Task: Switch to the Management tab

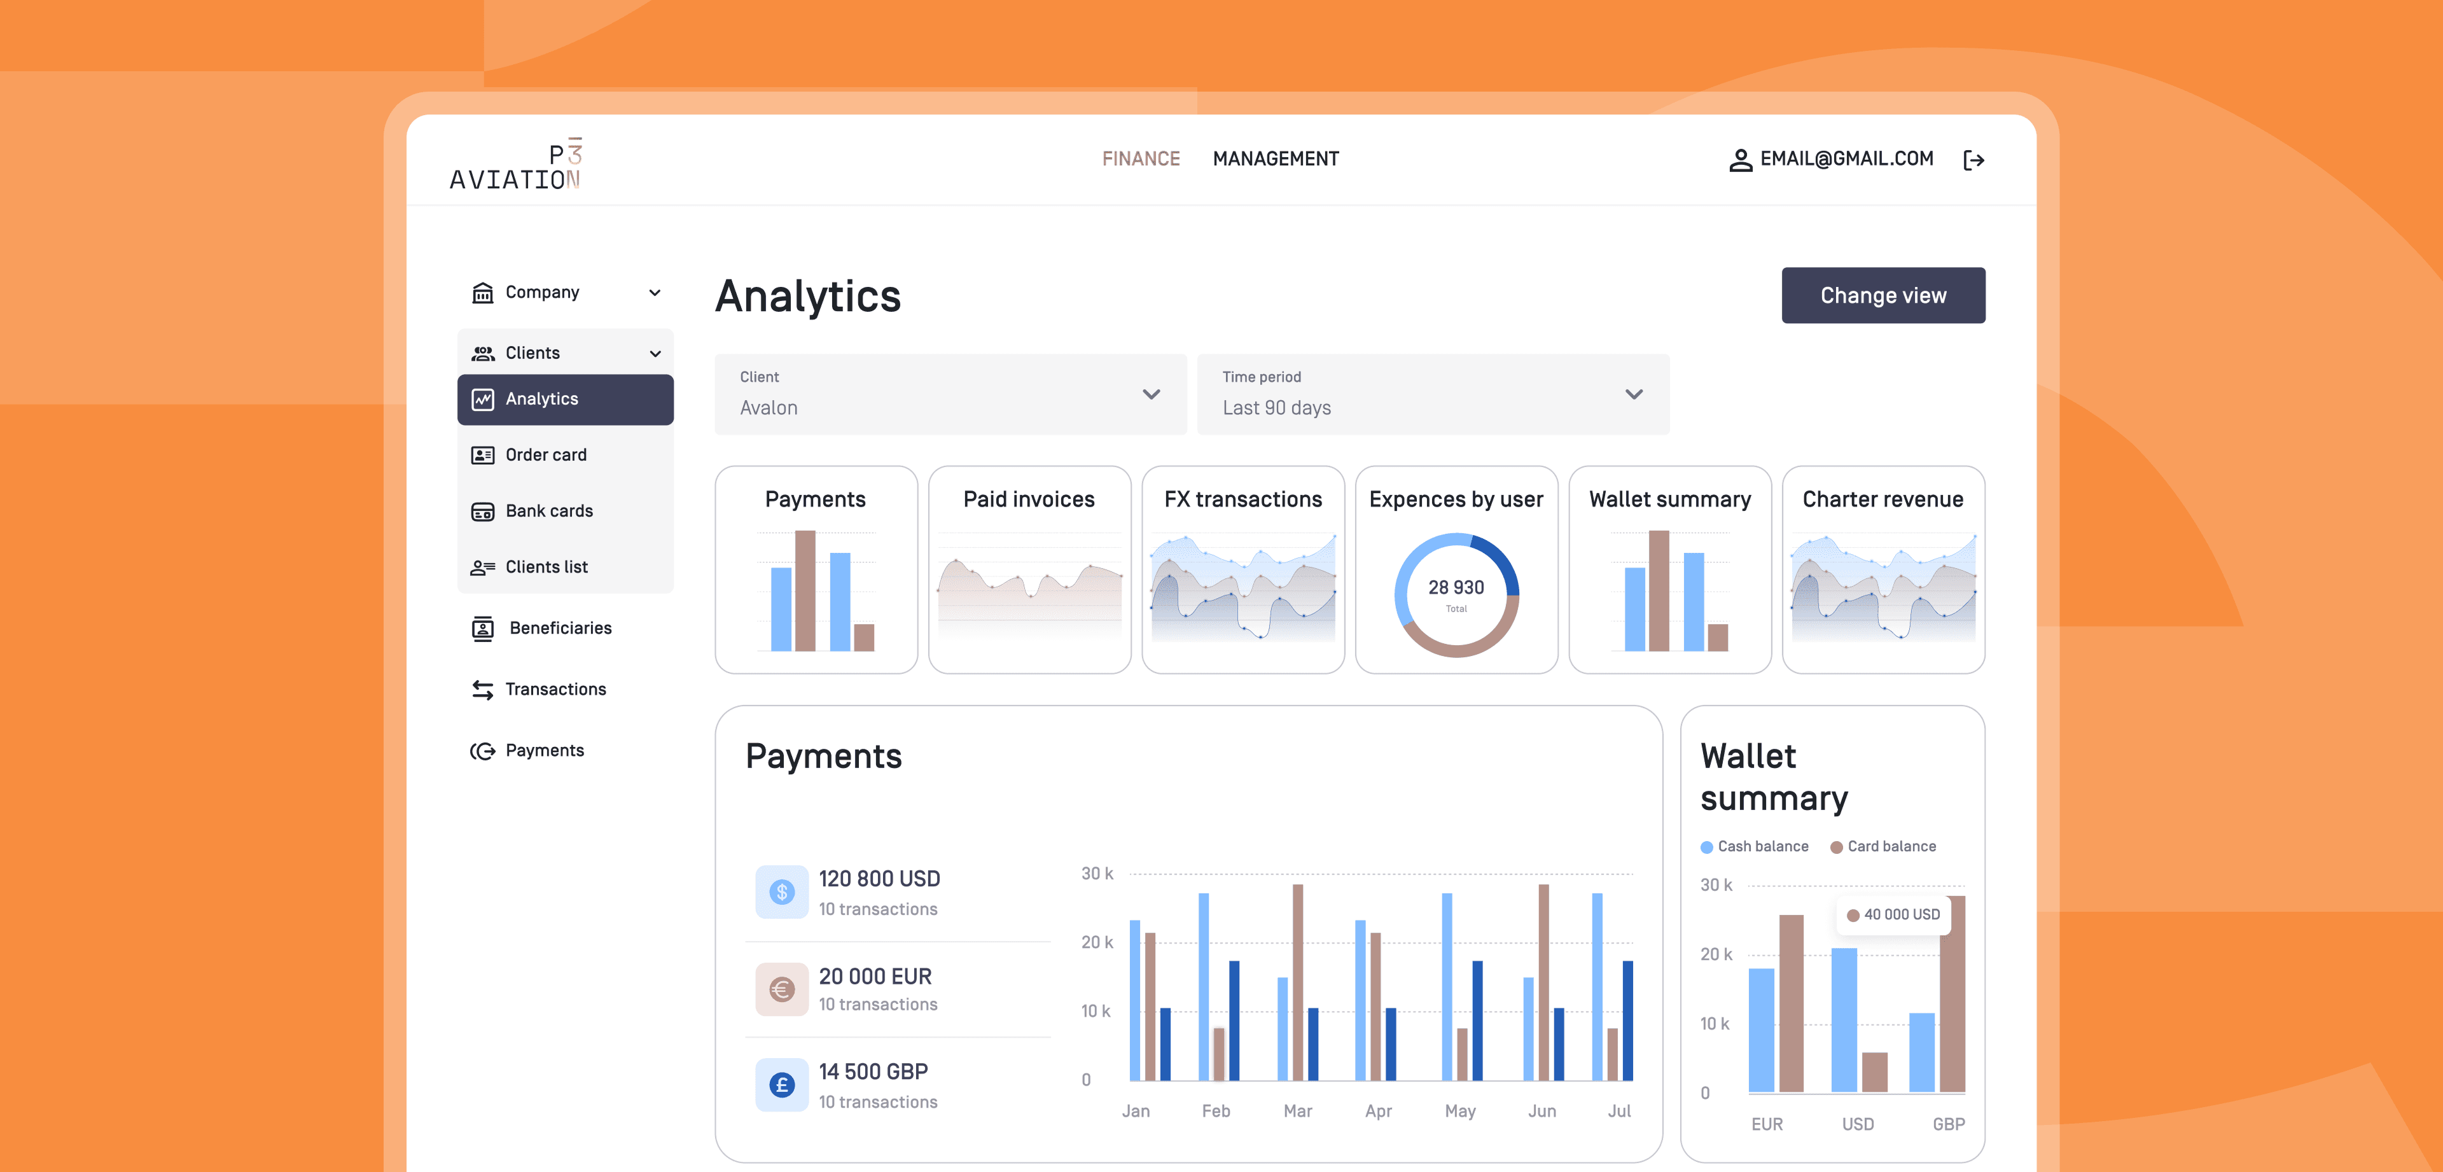Action: point(1276,158)
